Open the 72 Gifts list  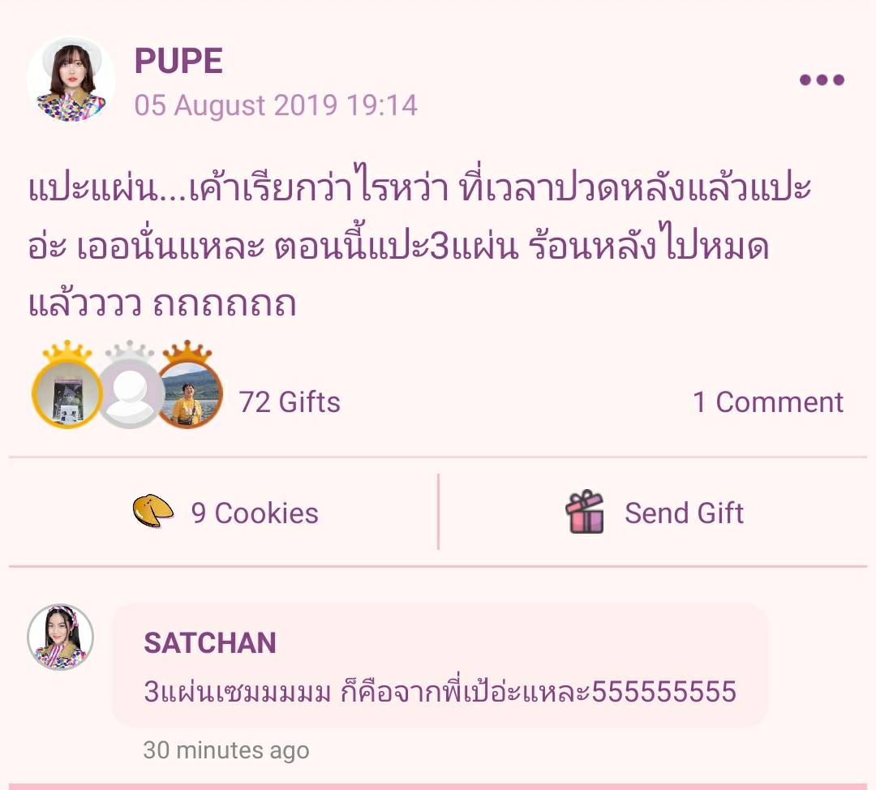tap(290, 401)
